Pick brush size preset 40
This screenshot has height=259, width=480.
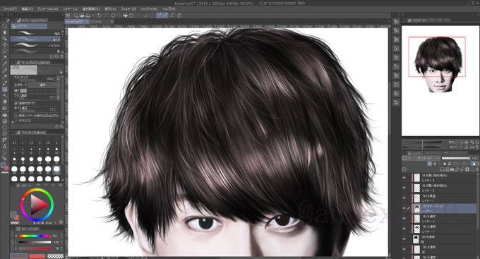[14, 170]
